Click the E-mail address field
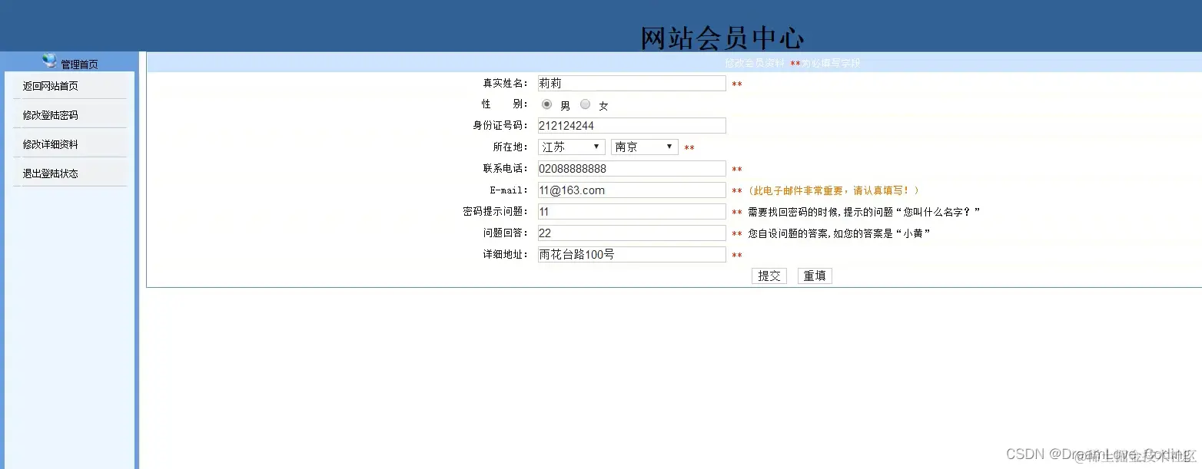The width and height of the screenshot is (1202, 469). click(630, 190)
